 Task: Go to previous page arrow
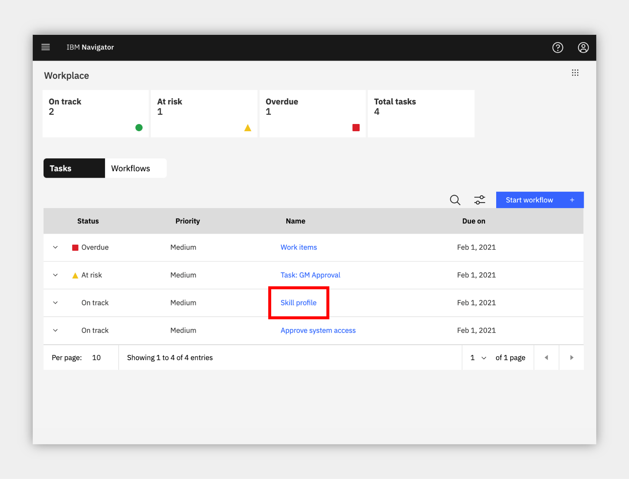[x=546, y=357]
